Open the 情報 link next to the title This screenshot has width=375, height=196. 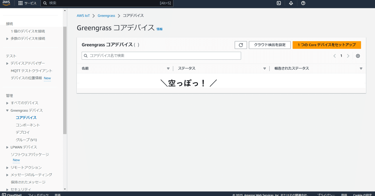tap(159, 29)
